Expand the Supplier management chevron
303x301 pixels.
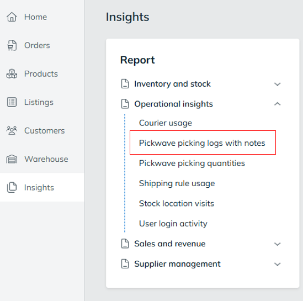click(277, 264)
